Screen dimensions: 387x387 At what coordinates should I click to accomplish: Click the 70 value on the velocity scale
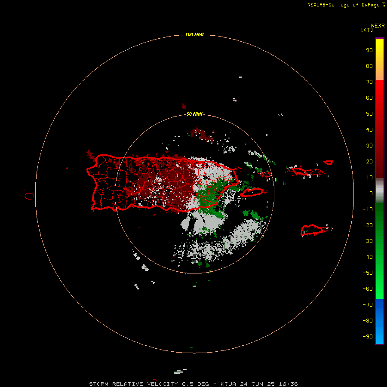pyautogui.click(x=369, y=82)
